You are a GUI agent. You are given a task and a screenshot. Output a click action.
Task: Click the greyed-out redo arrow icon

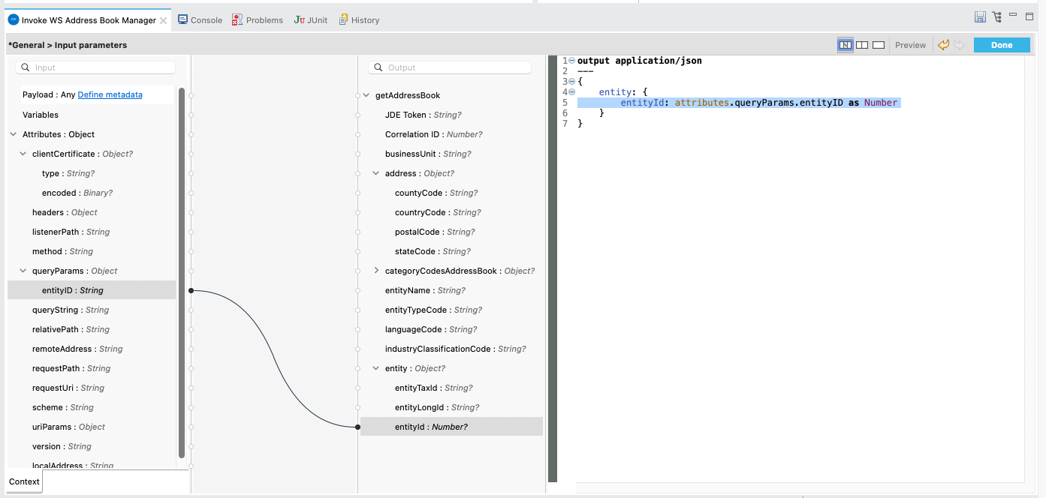coord(959,45)
